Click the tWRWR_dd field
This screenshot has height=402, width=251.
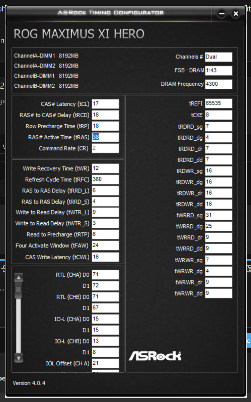point(218,293)
